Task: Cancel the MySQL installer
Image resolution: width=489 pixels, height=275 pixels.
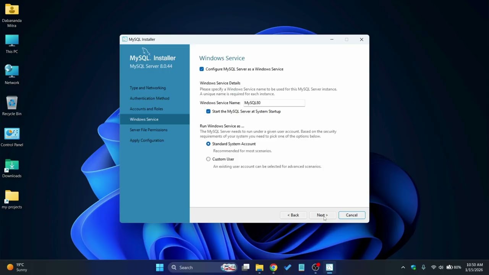Action: tap(351, 215)
